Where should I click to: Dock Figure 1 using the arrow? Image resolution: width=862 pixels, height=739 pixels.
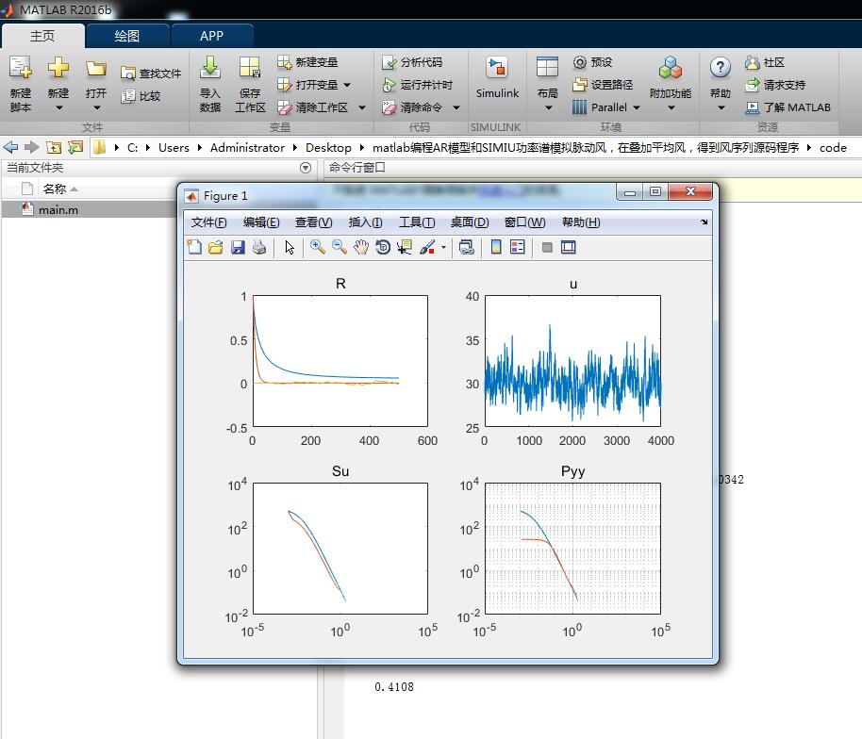pyautogui.click(x=705, y=222)
